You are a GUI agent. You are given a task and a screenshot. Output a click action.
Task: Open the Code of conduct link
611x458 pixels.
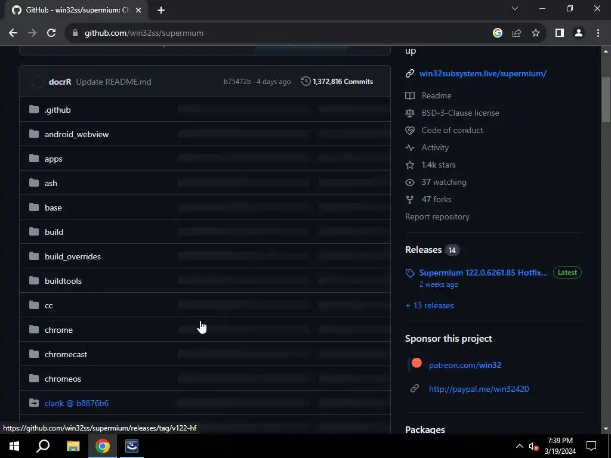click(x=452, y=130)
